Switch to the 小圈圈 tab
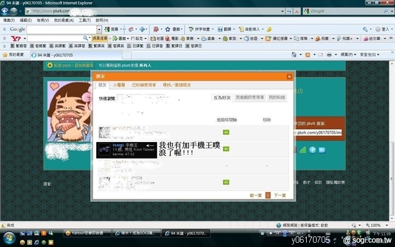The image size is (395, 247). pyautogui.click(x=119, y=85)
